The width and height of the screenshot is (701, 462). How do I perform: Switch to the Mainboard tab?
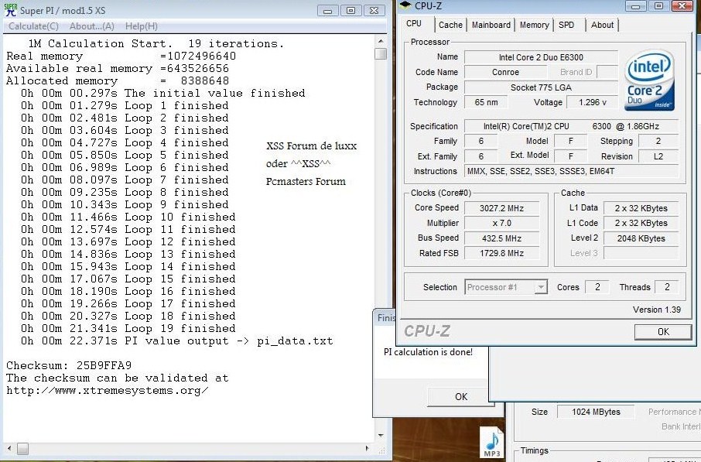491,25
